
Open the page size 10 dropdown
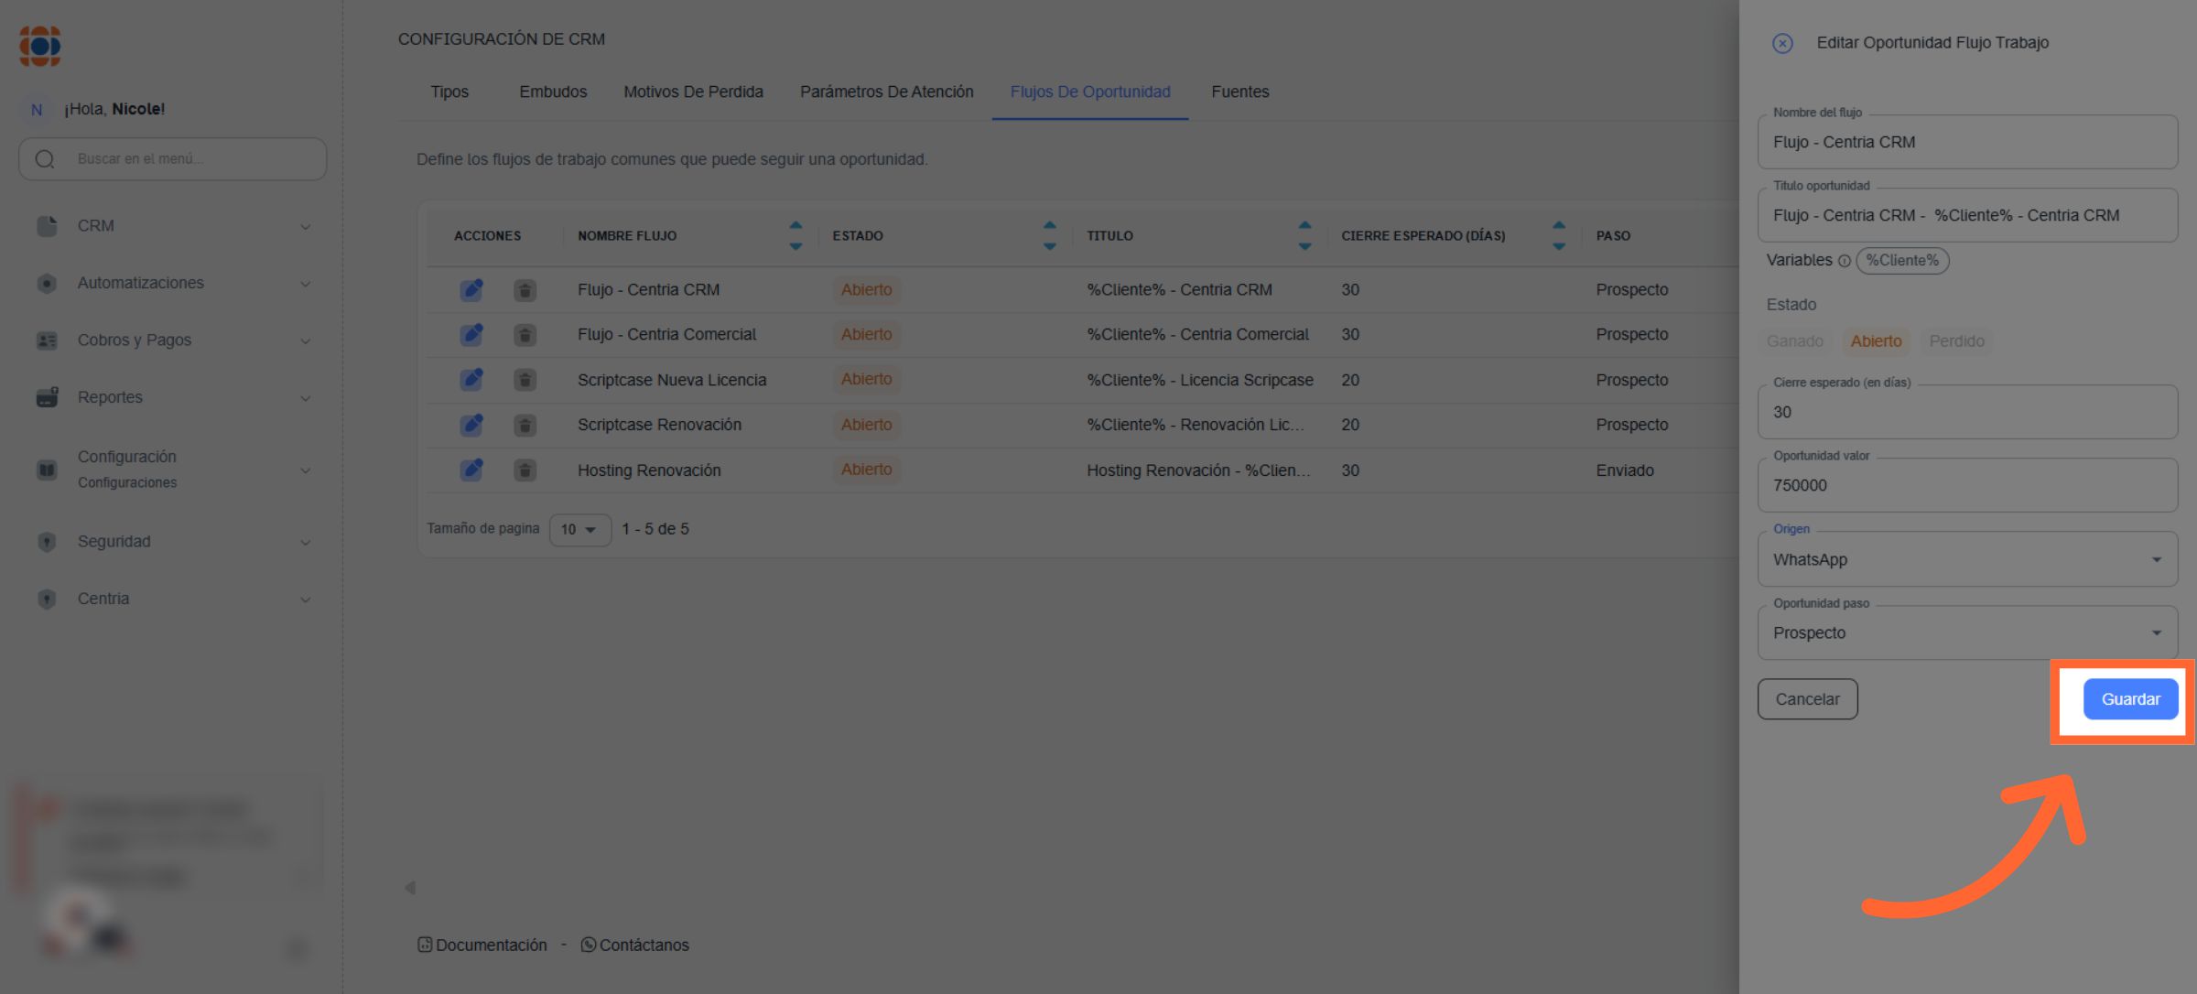579,529
